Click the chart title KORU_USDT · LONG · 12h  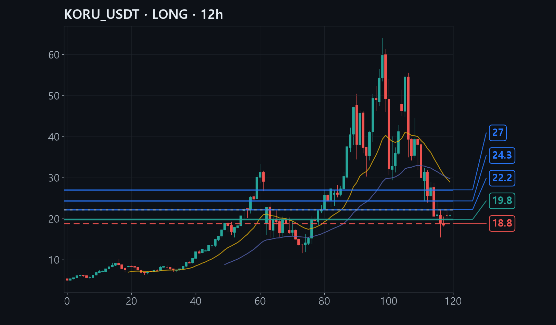point(143,14)
